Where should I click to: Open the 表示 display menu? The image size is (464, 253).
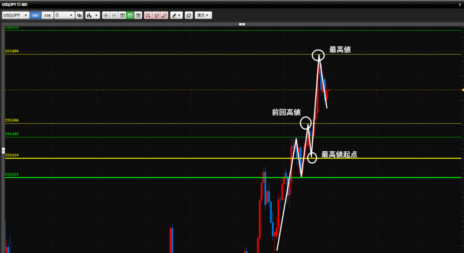click(x=203, y=15)
